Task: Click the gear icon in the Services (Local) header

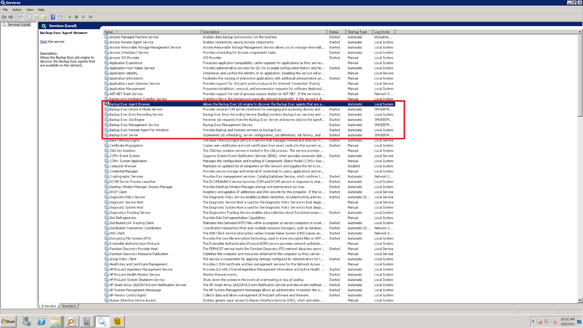Action: pos(44,26)
